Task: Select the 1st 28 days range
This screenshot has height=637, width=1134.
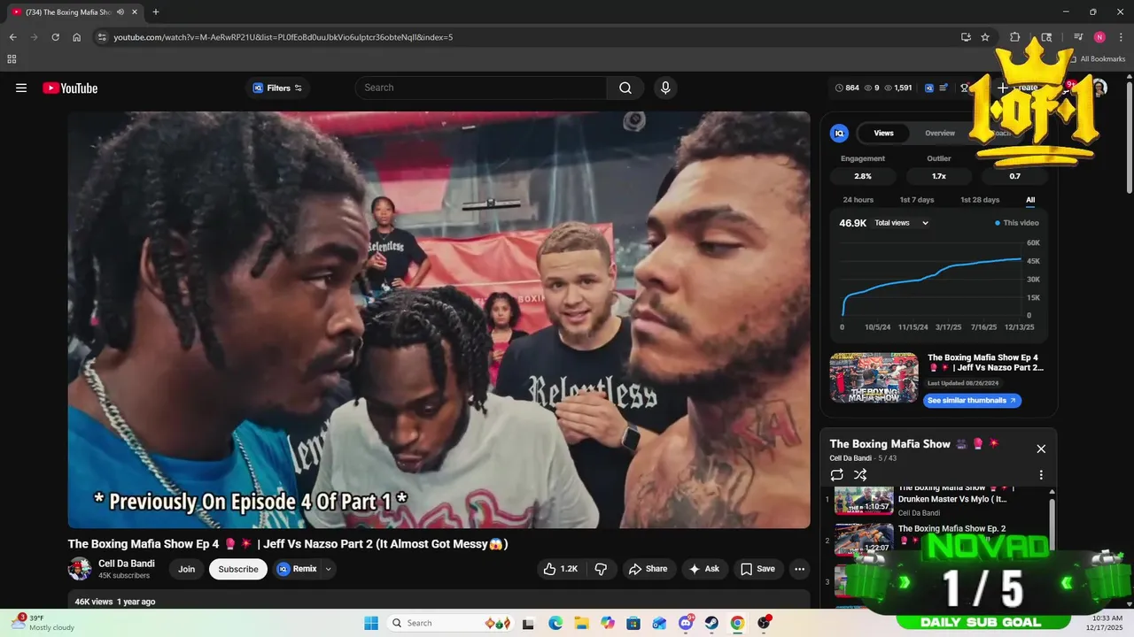Action: 980,200
